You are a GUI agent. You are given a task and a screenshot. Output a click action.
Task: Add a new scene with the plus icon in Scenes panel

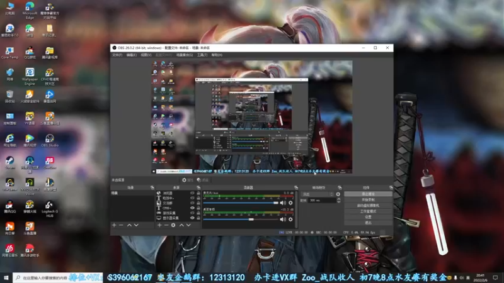coord(114,225)
